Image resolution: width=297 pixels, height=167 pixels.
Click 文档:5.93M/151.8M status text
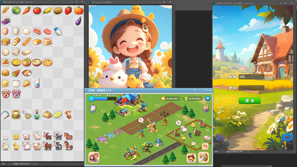point(234,151)
